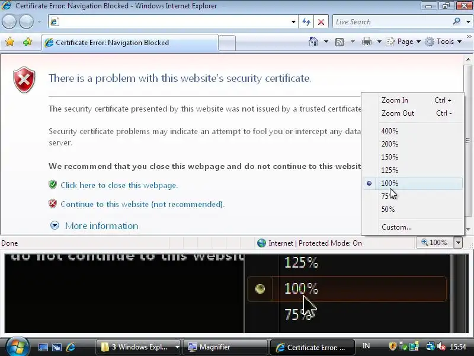Open the zoom level dropdown arrow in status bar
The image size is (474, 356).
(458, 243)
